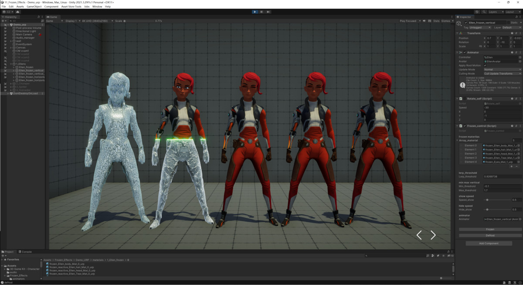Click the left arrow in Game view

pos(419,235)
